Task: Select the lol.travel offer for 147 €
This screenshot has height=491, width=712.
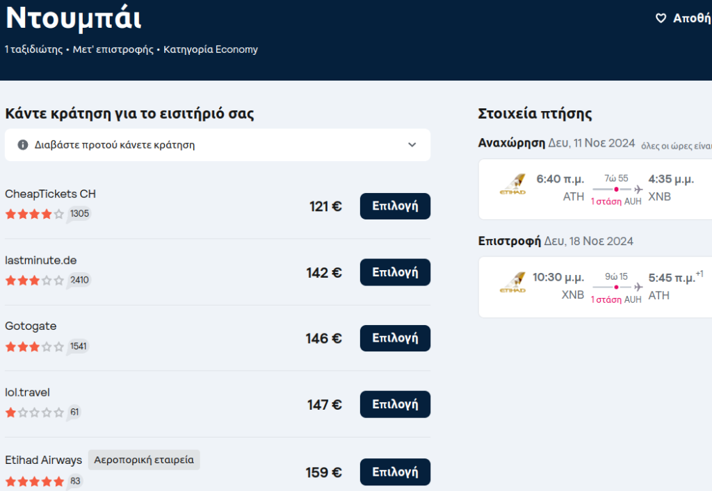Action: pos(395,404)
